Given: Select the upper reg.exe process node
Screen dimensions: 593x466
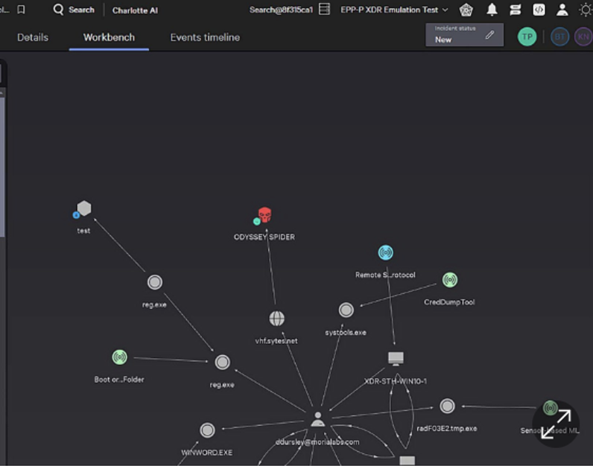Looking at the screenshot, I should pos(155,282).
